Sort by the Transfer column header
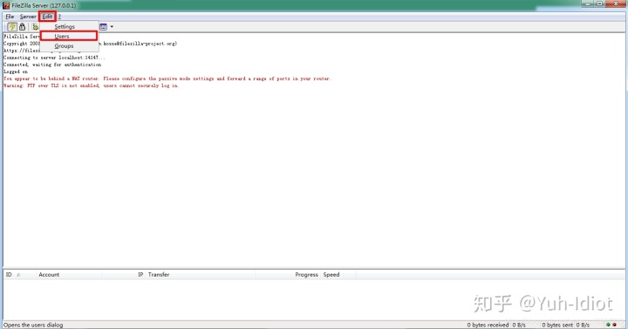 (x=201, y=275)
